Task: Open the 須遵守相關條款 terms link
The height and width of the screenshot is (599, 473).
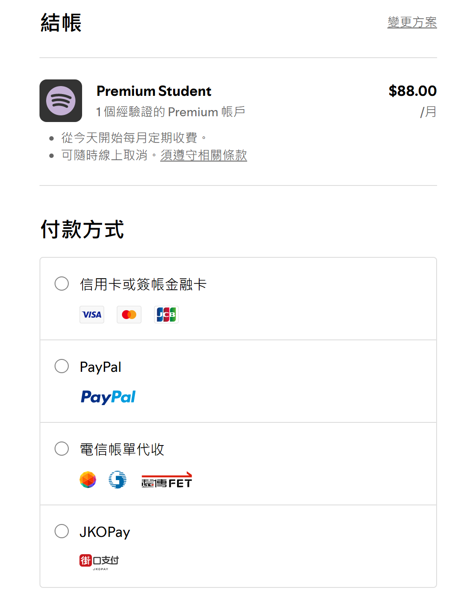Action: (x=204, y=155)
